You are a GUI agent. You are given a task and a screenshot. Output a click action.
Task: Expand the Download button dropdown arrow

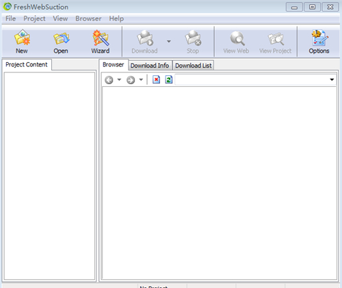pos(169,42)
